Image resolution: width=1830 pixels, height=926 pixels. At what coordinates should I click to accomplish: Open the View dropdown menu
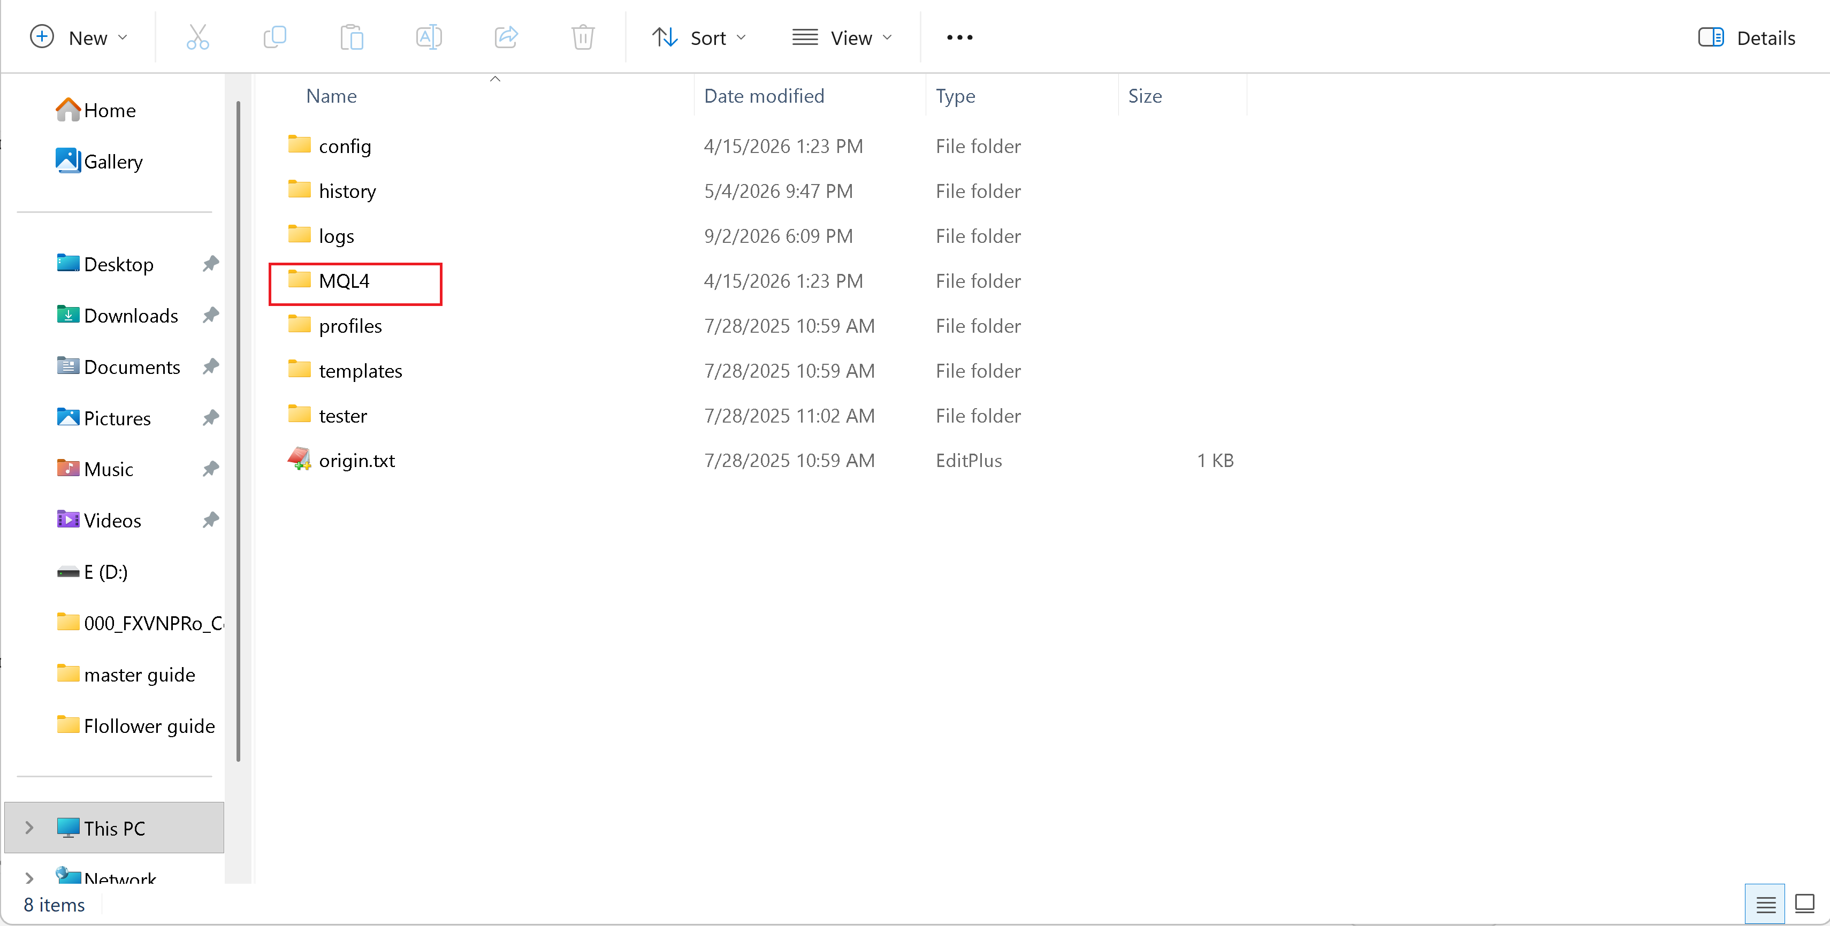pyautogui.click(x=843, y=37)
